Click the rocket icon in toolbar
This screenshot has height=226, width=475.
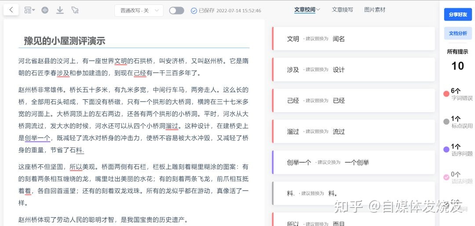pyautogui.click(x=75, y=10)
